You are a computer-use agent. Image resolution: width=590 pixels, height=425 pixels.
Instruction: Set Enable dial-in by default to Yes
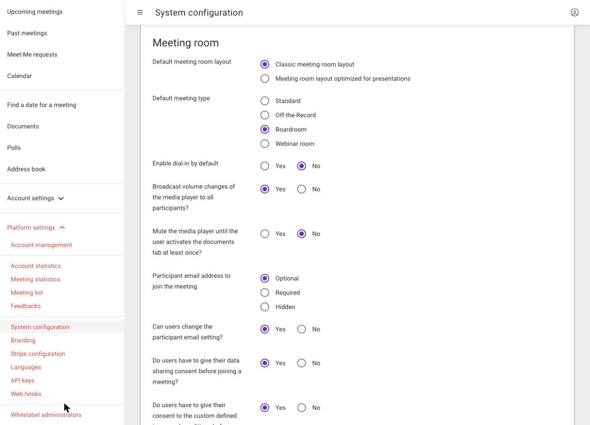(x=265, y=166)
